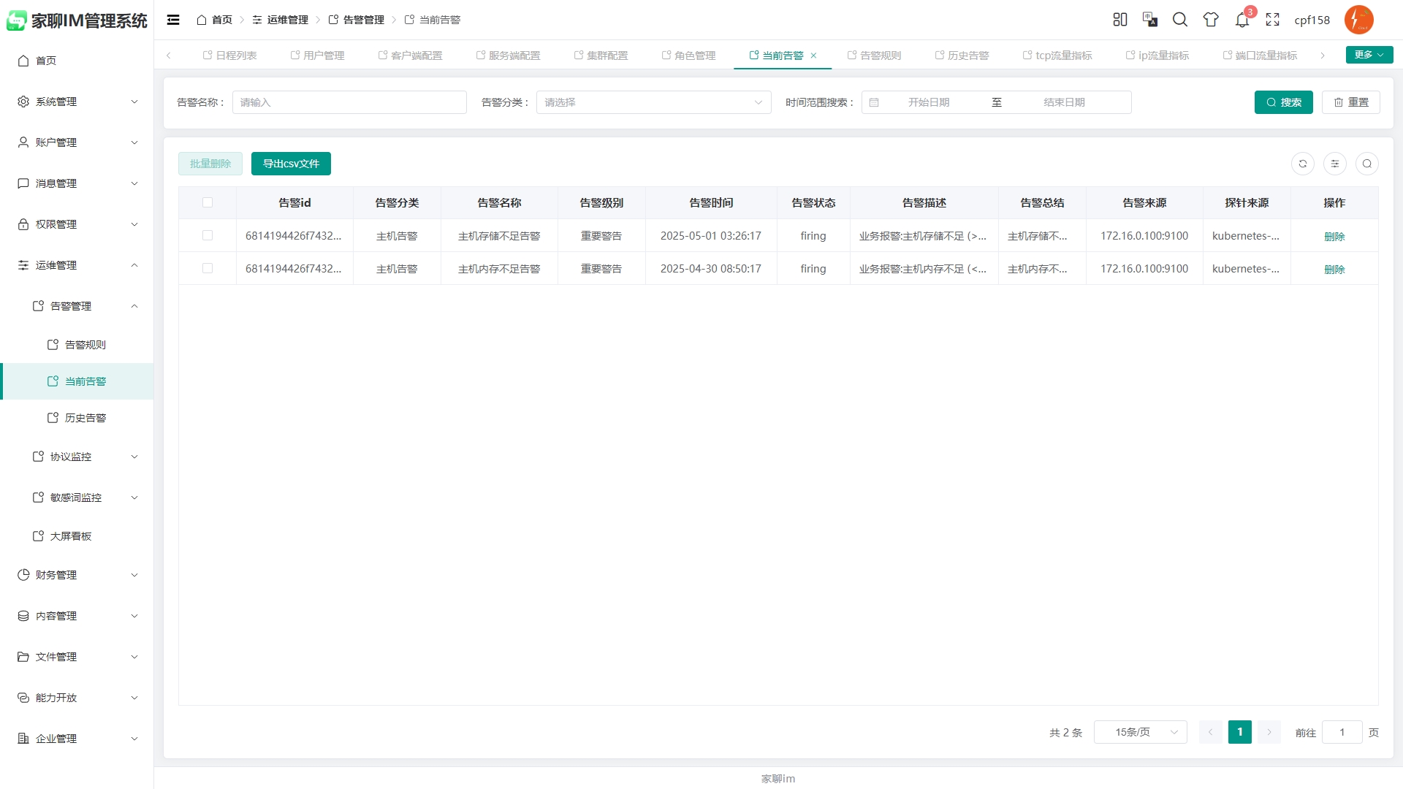Viewport: 1403px width, 789px height.
Task: Click the 告警名称 input field
Action: [x=349, y=102]
